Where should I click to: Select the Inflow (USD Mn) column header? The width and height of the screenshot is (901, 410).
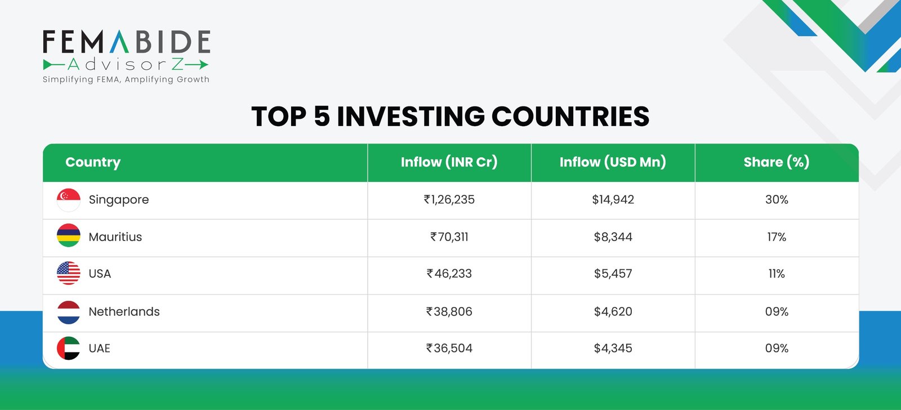pyautogui.click(x=613, y=162)
